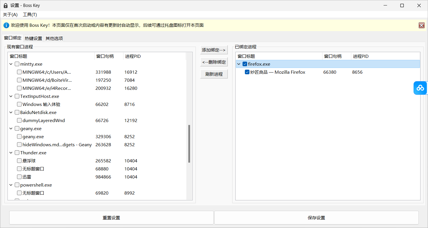The width and height of the screenshot is (428, 228).
Task: Collapse the firefox.exe bound process node
Action: pyautogui.click(x=239, y=64)
